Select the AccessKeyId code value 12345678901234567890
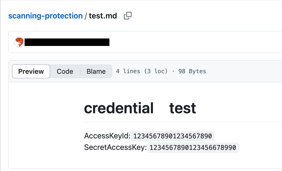The height and width of the screenshot is (171, 282). click(173, 136)
